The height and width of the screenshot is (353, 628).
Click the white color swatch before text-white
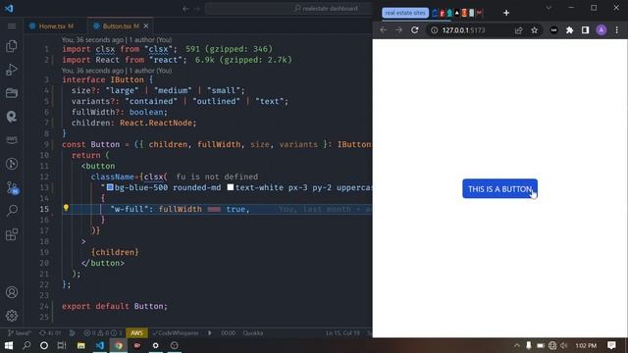[231, 187]
